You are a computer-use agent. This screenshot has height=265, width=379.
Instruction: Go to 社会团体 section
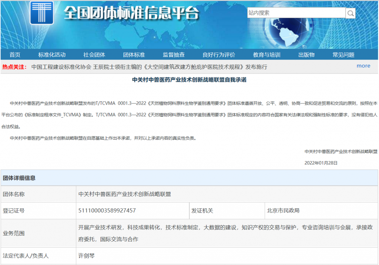tap(94, 55)
